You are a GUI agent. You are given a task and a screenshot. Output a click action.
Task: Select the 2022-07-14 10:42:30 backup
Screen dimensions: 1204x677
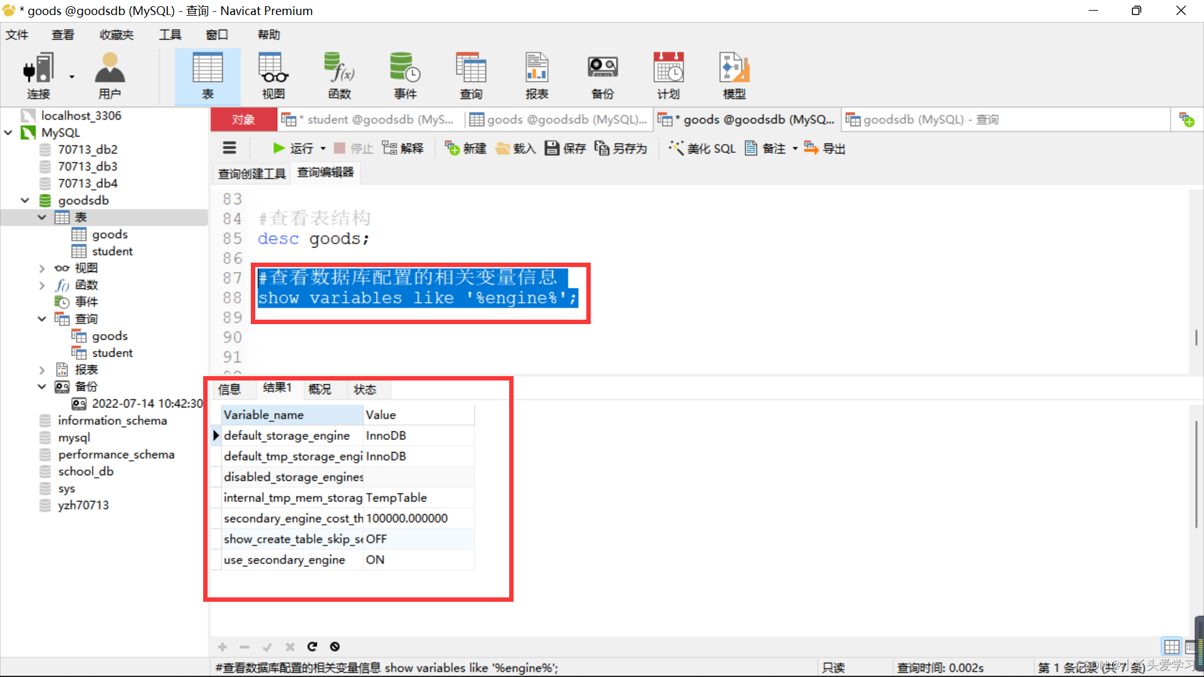click(x=147, y=403)
